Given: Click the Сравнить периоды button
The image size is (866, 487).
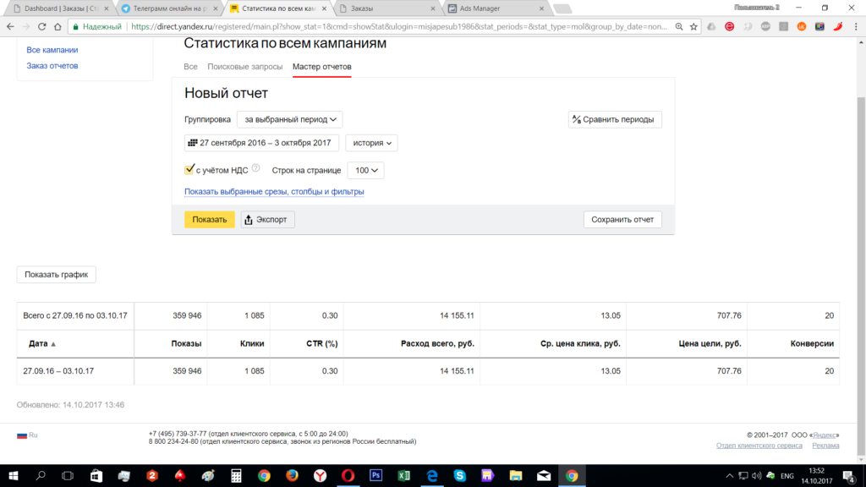Looking at the screenshot, I should coord(615,119).
